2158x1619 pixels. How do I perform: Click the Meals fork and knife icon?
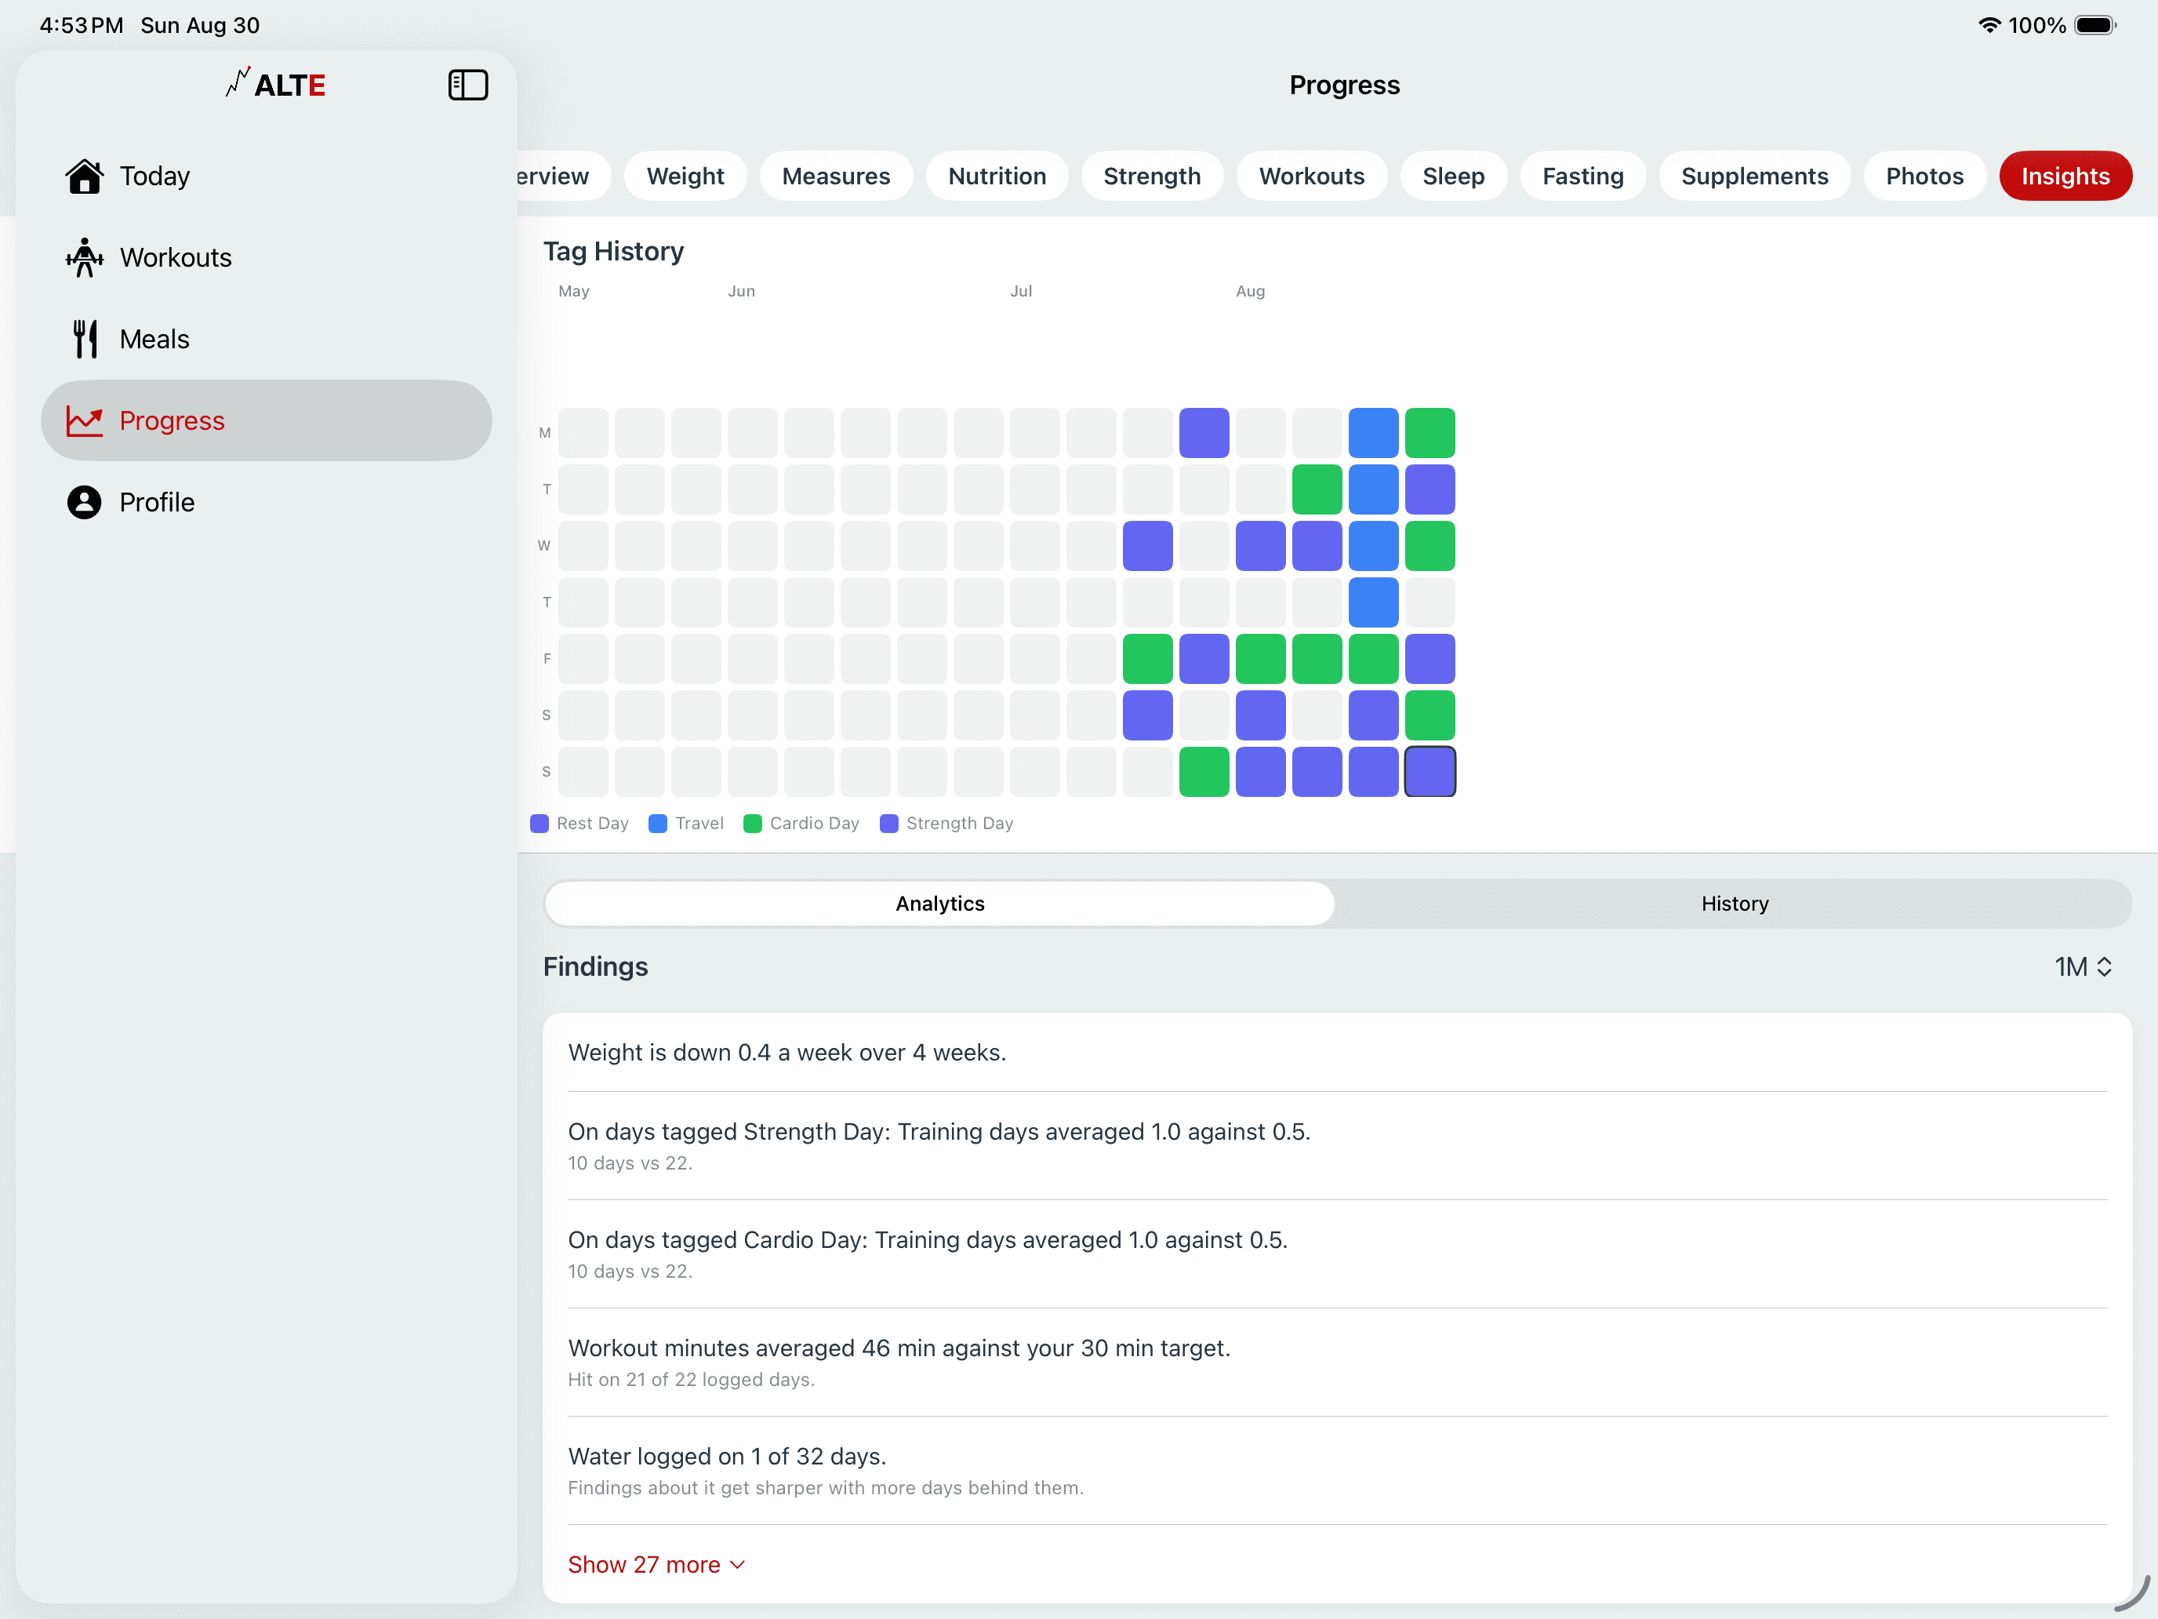tap(84, 340)
